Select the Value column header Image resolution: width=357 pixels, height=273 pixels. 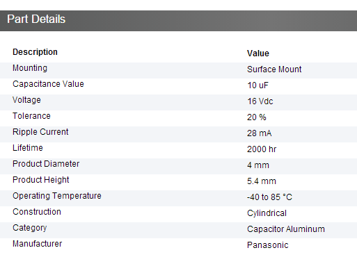(258, 53)
